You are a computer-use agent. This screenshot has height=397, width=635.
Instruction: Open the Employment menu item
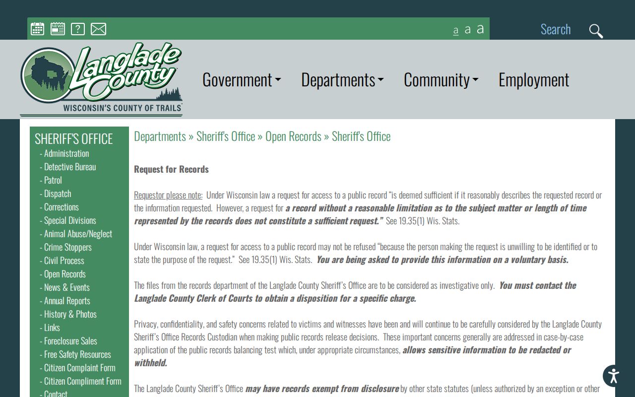(x=534, y=80)
